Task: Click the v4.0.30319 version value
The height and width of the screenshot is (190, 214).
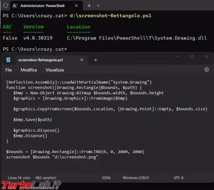Action: [x=38, y=38]
